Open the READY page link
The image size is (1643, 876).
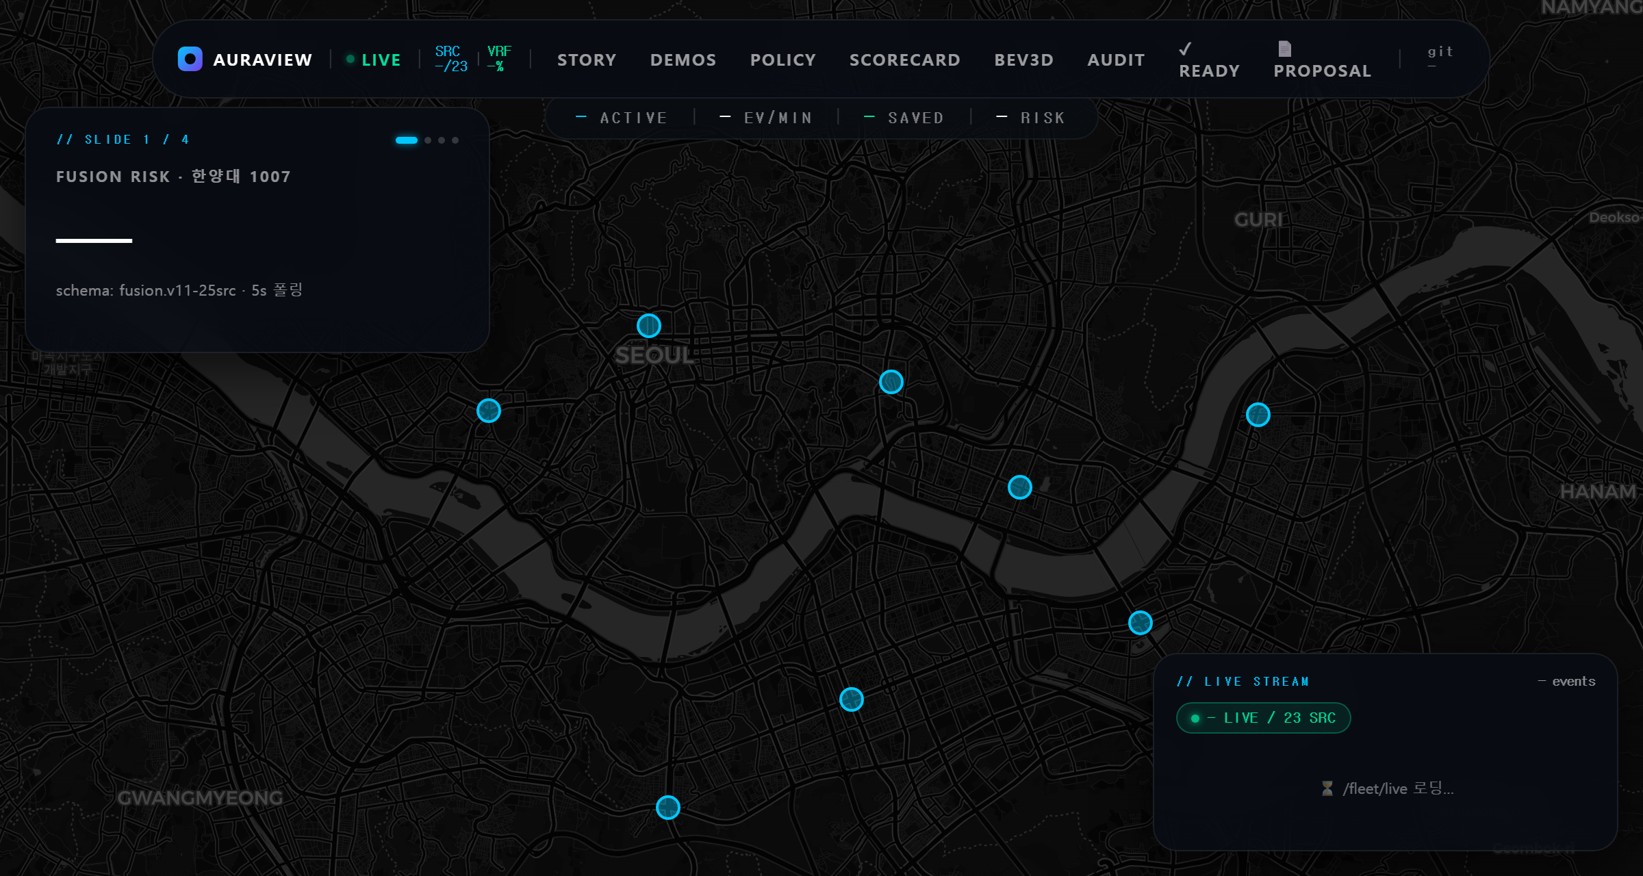click(x=1209, y=60)
